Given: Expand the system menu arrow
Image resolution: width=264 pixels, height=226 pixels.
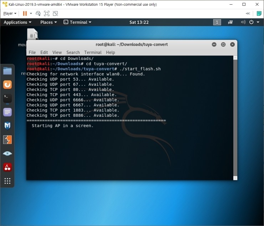Looking at the screenshot, I should pos(258,22).
